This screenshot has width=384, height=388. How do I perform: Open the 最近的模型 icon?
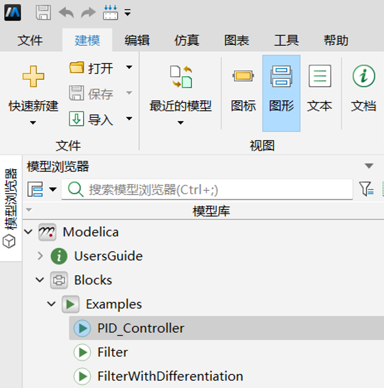(x=180, y=77)
